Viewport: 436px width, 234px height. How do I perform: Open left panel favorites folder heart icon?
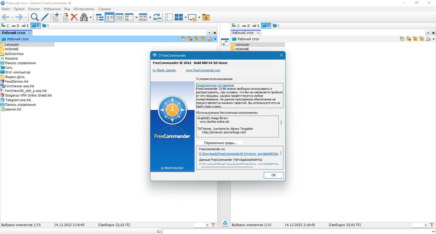[190, 39]
